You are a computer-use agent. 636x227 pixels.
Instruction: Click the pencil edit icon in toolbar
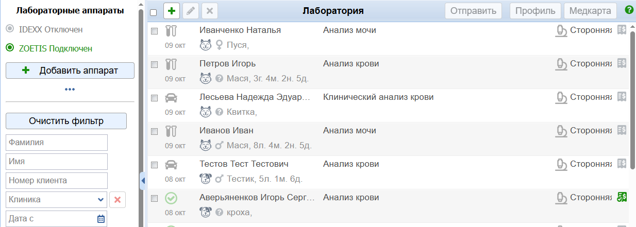point(191,11)
